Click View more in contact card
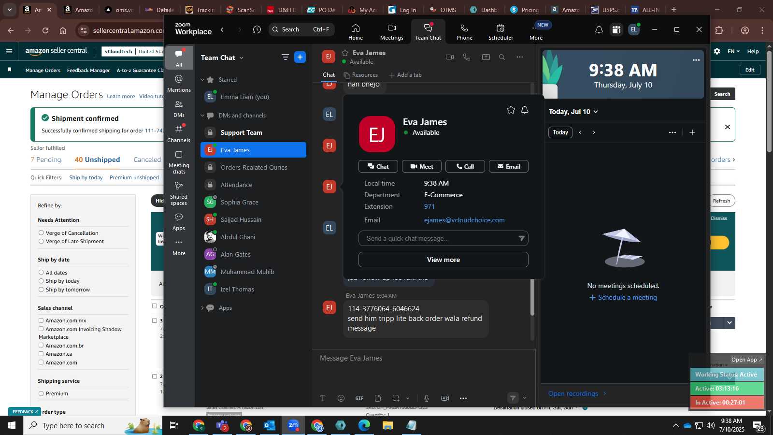This screenshot has height=435, width=773. (x=444, y=260)
